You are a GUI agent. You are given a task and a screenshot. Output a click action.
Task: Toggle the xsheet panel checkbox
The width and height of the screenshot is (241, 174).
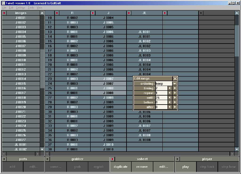(112, 159)
